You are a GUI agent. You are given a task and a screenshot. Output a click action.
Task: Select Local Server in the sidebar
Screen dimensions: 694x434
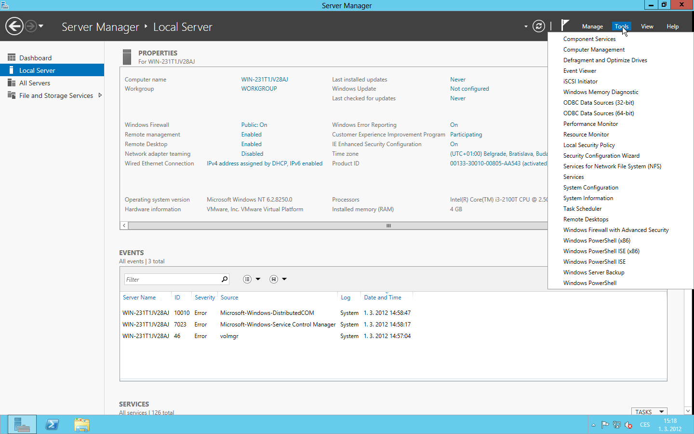tap(52, 70)
